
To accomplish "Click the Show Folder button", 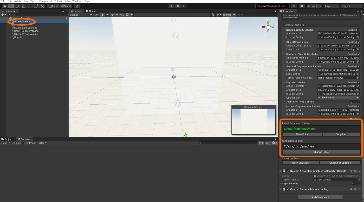I will pos(302,134).
